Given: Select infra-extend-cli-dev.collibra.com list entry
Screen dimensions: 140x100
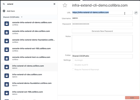Looking at the screenshot, I should [29, 76].
